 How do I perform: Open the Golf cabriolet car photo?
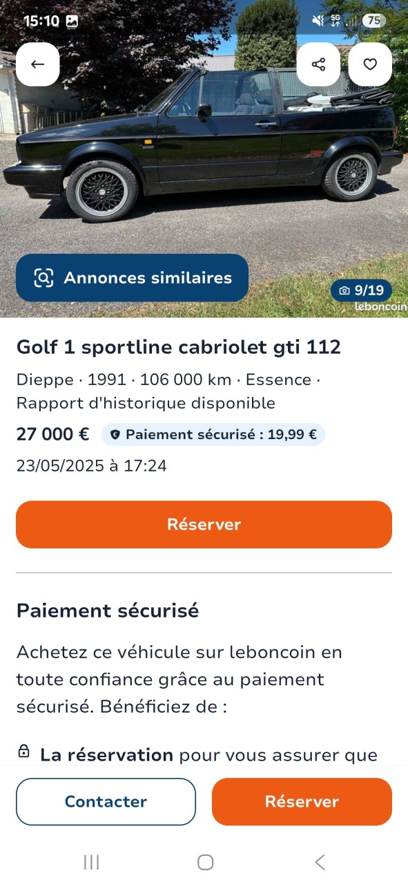coord(204,159)
